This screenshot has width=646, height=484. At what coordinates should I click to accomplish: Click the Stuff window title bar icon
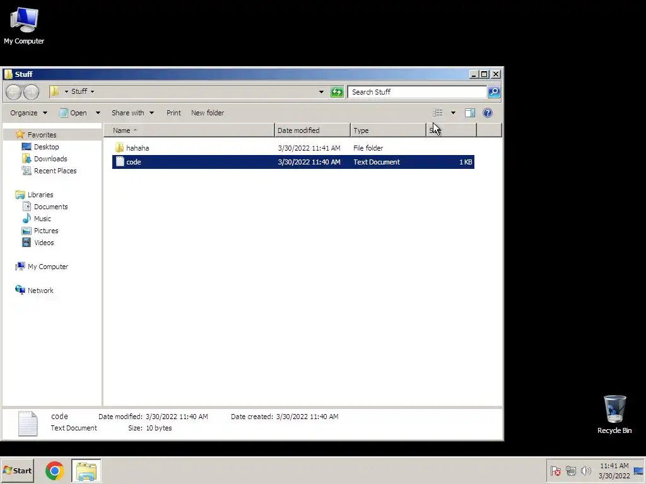(8, 74)
